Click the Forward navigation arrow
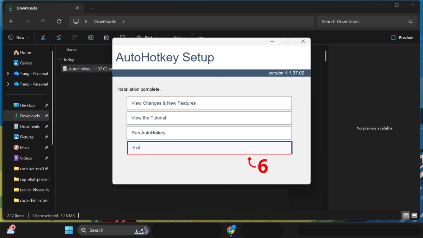423x238 pixels. pos(27,22)
